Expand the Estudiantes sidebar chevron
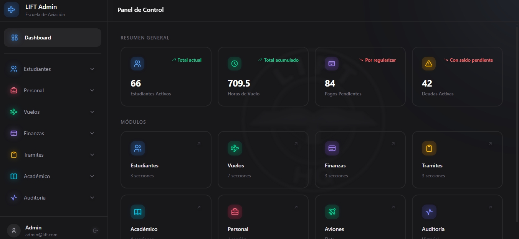Viewport: 519px width, 239px height. (x=92, y=69)
